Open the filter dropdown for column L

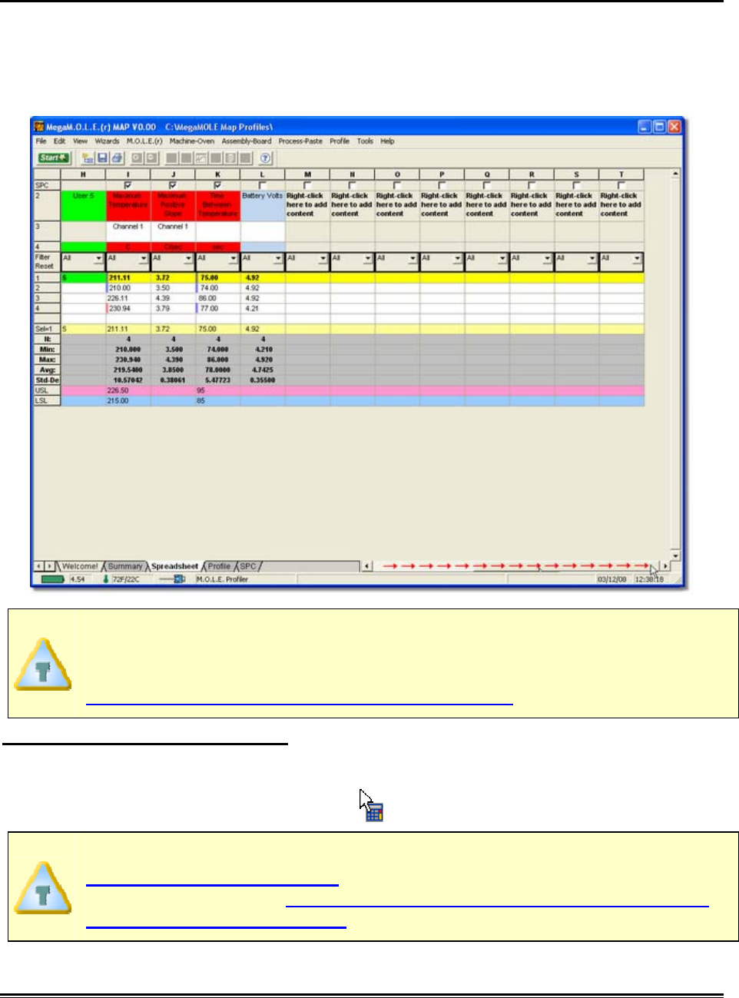[278, 258]
